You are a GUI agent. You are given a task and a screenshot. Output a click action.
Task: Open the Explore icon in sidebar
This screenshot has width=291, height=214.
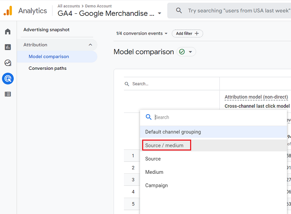coord(8,63)
